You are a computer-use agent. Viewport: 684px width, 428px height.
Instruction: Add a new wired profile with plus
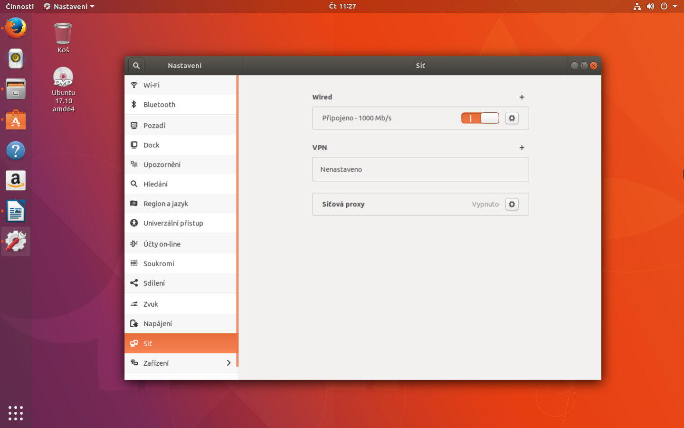pyautogui.click(x=522, y=97)
